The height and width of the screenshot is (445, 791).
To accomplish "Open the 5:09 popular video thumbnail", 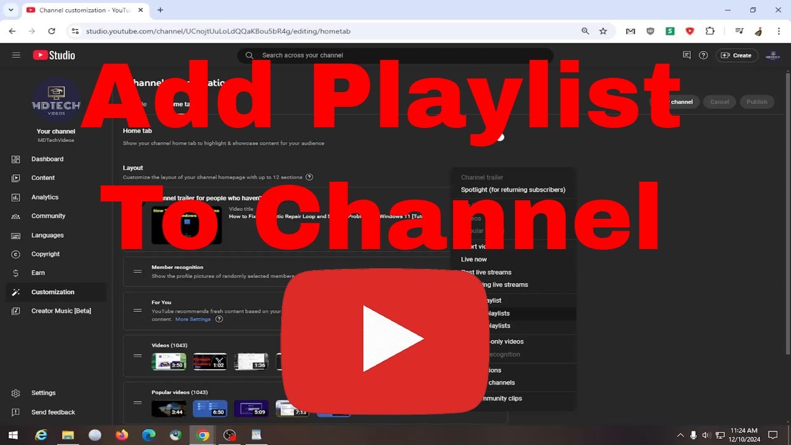I will [251, 409].
